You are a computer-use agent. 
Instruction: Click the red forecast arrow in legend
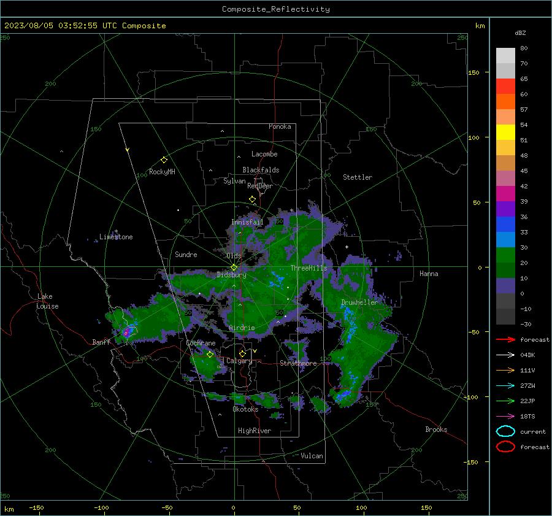[x=505, y=339]
